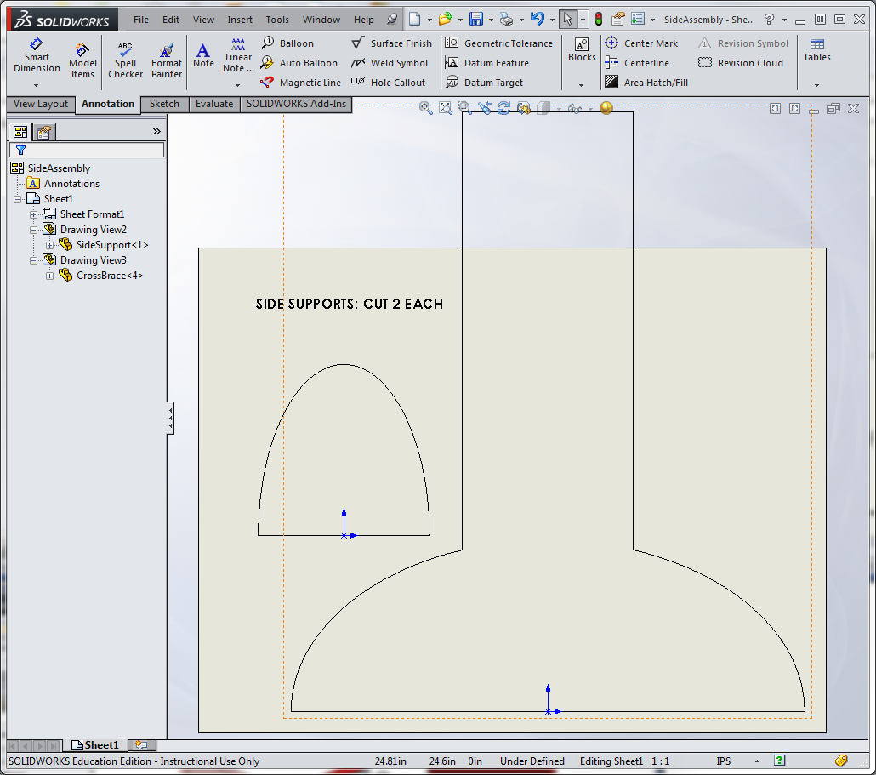This screenshot has width=876, height=775.
Task: Collapse the Sheet1 tree node
Action: [17, 199]
